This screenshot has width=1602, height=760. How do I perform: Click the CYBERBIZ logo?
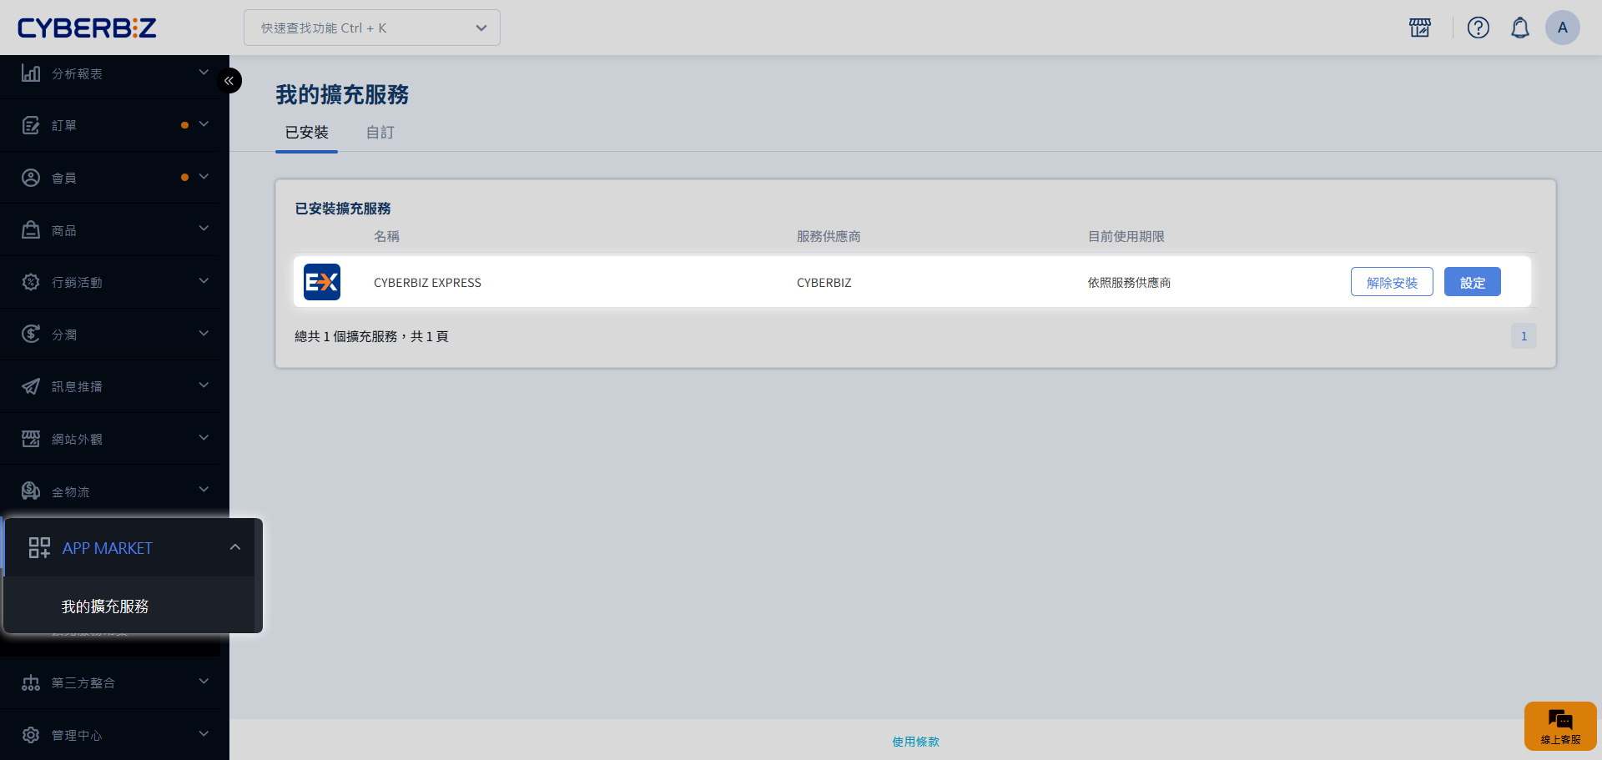(x=87, y=28)
